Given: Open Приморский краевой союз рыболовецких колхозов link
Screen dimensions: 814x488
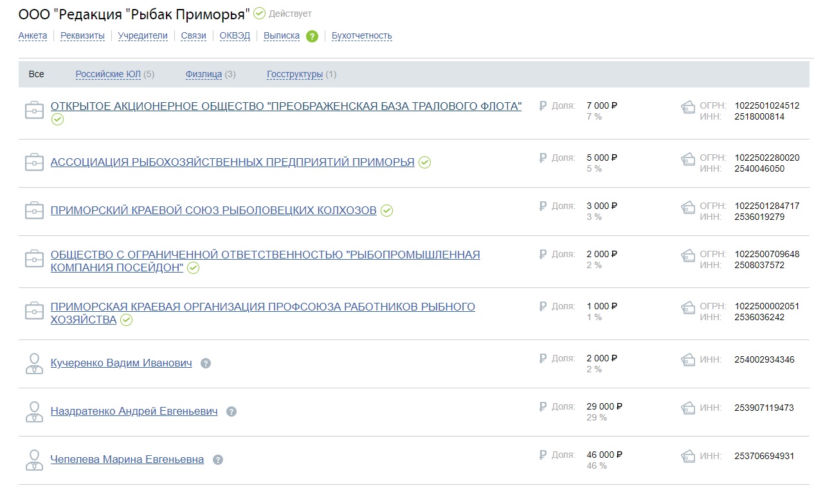Looking at the screenshot, I should coord(213,210).
